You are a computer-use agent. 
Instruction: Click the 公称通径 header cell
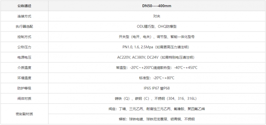[x=24, y=6]
